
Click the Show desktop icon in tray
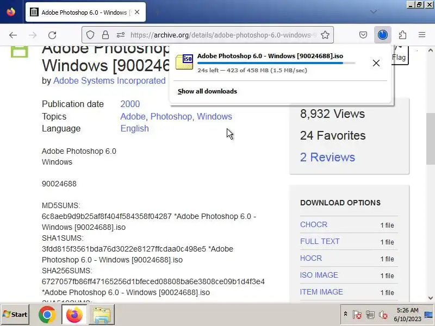click(428, 315)
